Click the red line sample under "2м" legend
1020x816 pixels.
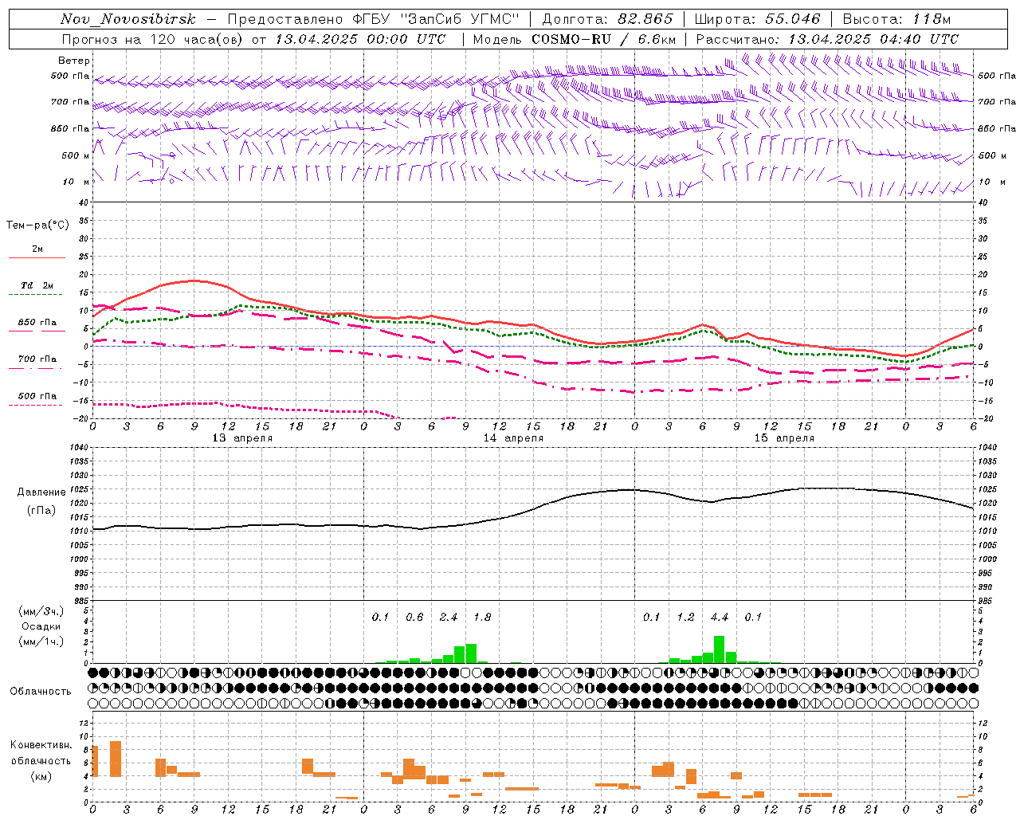pyautogui.click(x=37, y=258)
